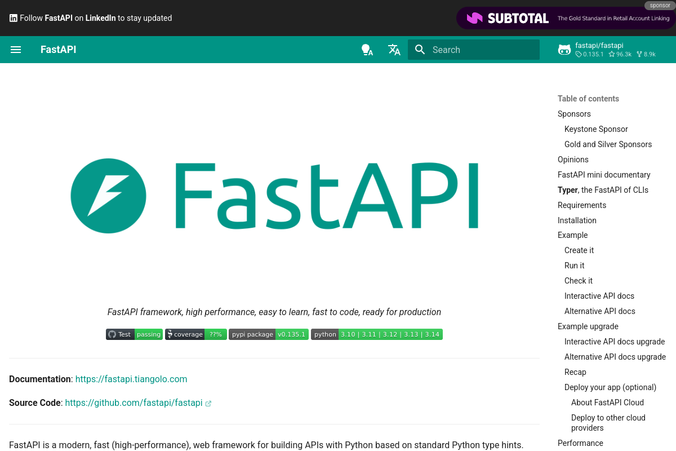Click the coverage percentage badge

pos(195,334)
